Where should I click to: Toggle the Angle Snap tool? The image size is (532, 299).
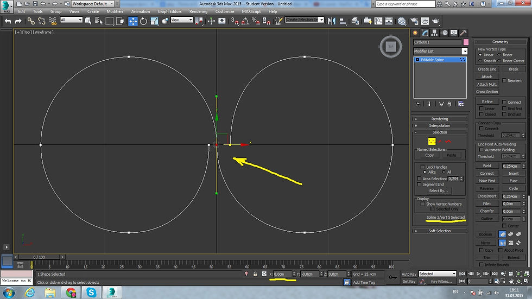pos(245,21)
